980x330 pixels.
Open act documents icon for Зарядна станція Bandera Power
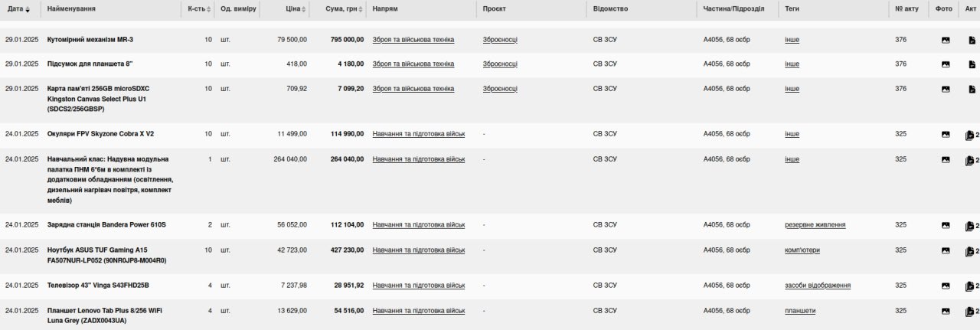(x=970, y=226)
